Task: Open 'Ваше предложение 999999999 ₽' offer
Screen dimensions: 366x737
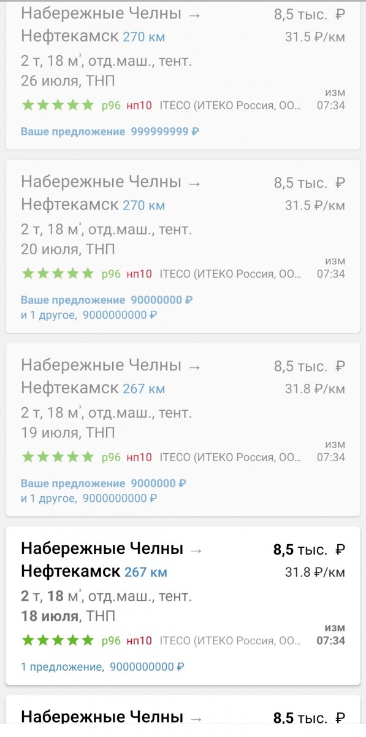Action: (110, 131)
